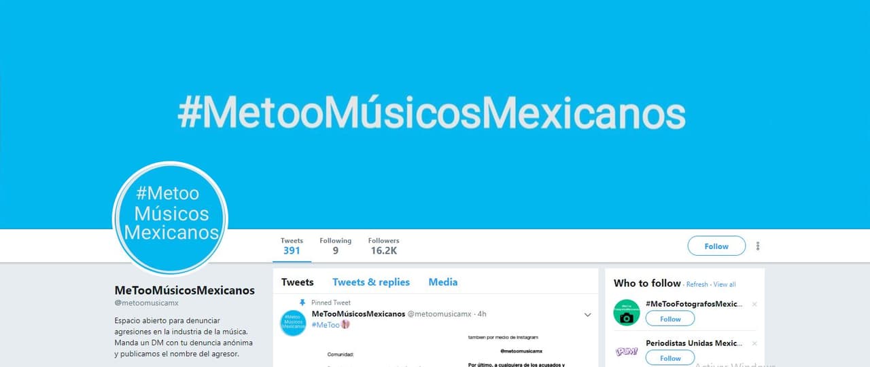The width and height of the screenshot is (870, 367).
Task: Click the #MeTooFotografosMexic green camera avatar
Action: 627,312
